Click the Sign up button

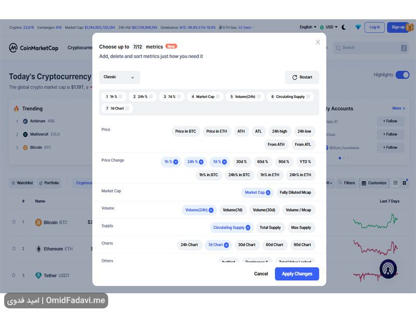click(398, 28)
